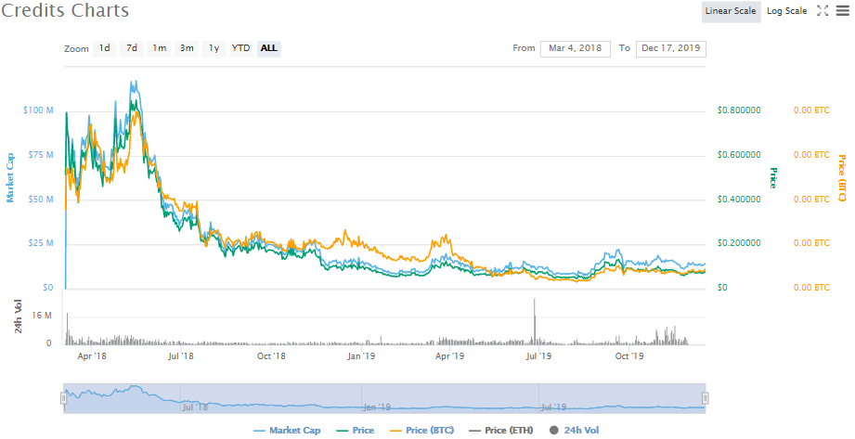Image resolution: width=855 pixels, height=439 pixels.
Task: Click the Jul '19 date axis label below volume
Action: pos(538,356)
